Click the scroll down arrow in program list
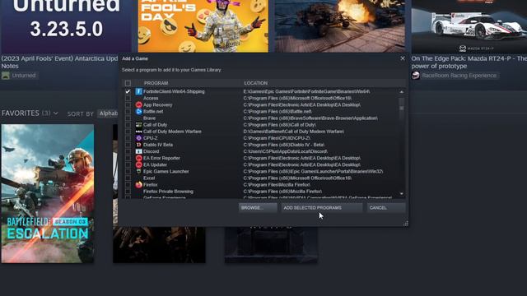527x296 pixels. click(401, 194)
